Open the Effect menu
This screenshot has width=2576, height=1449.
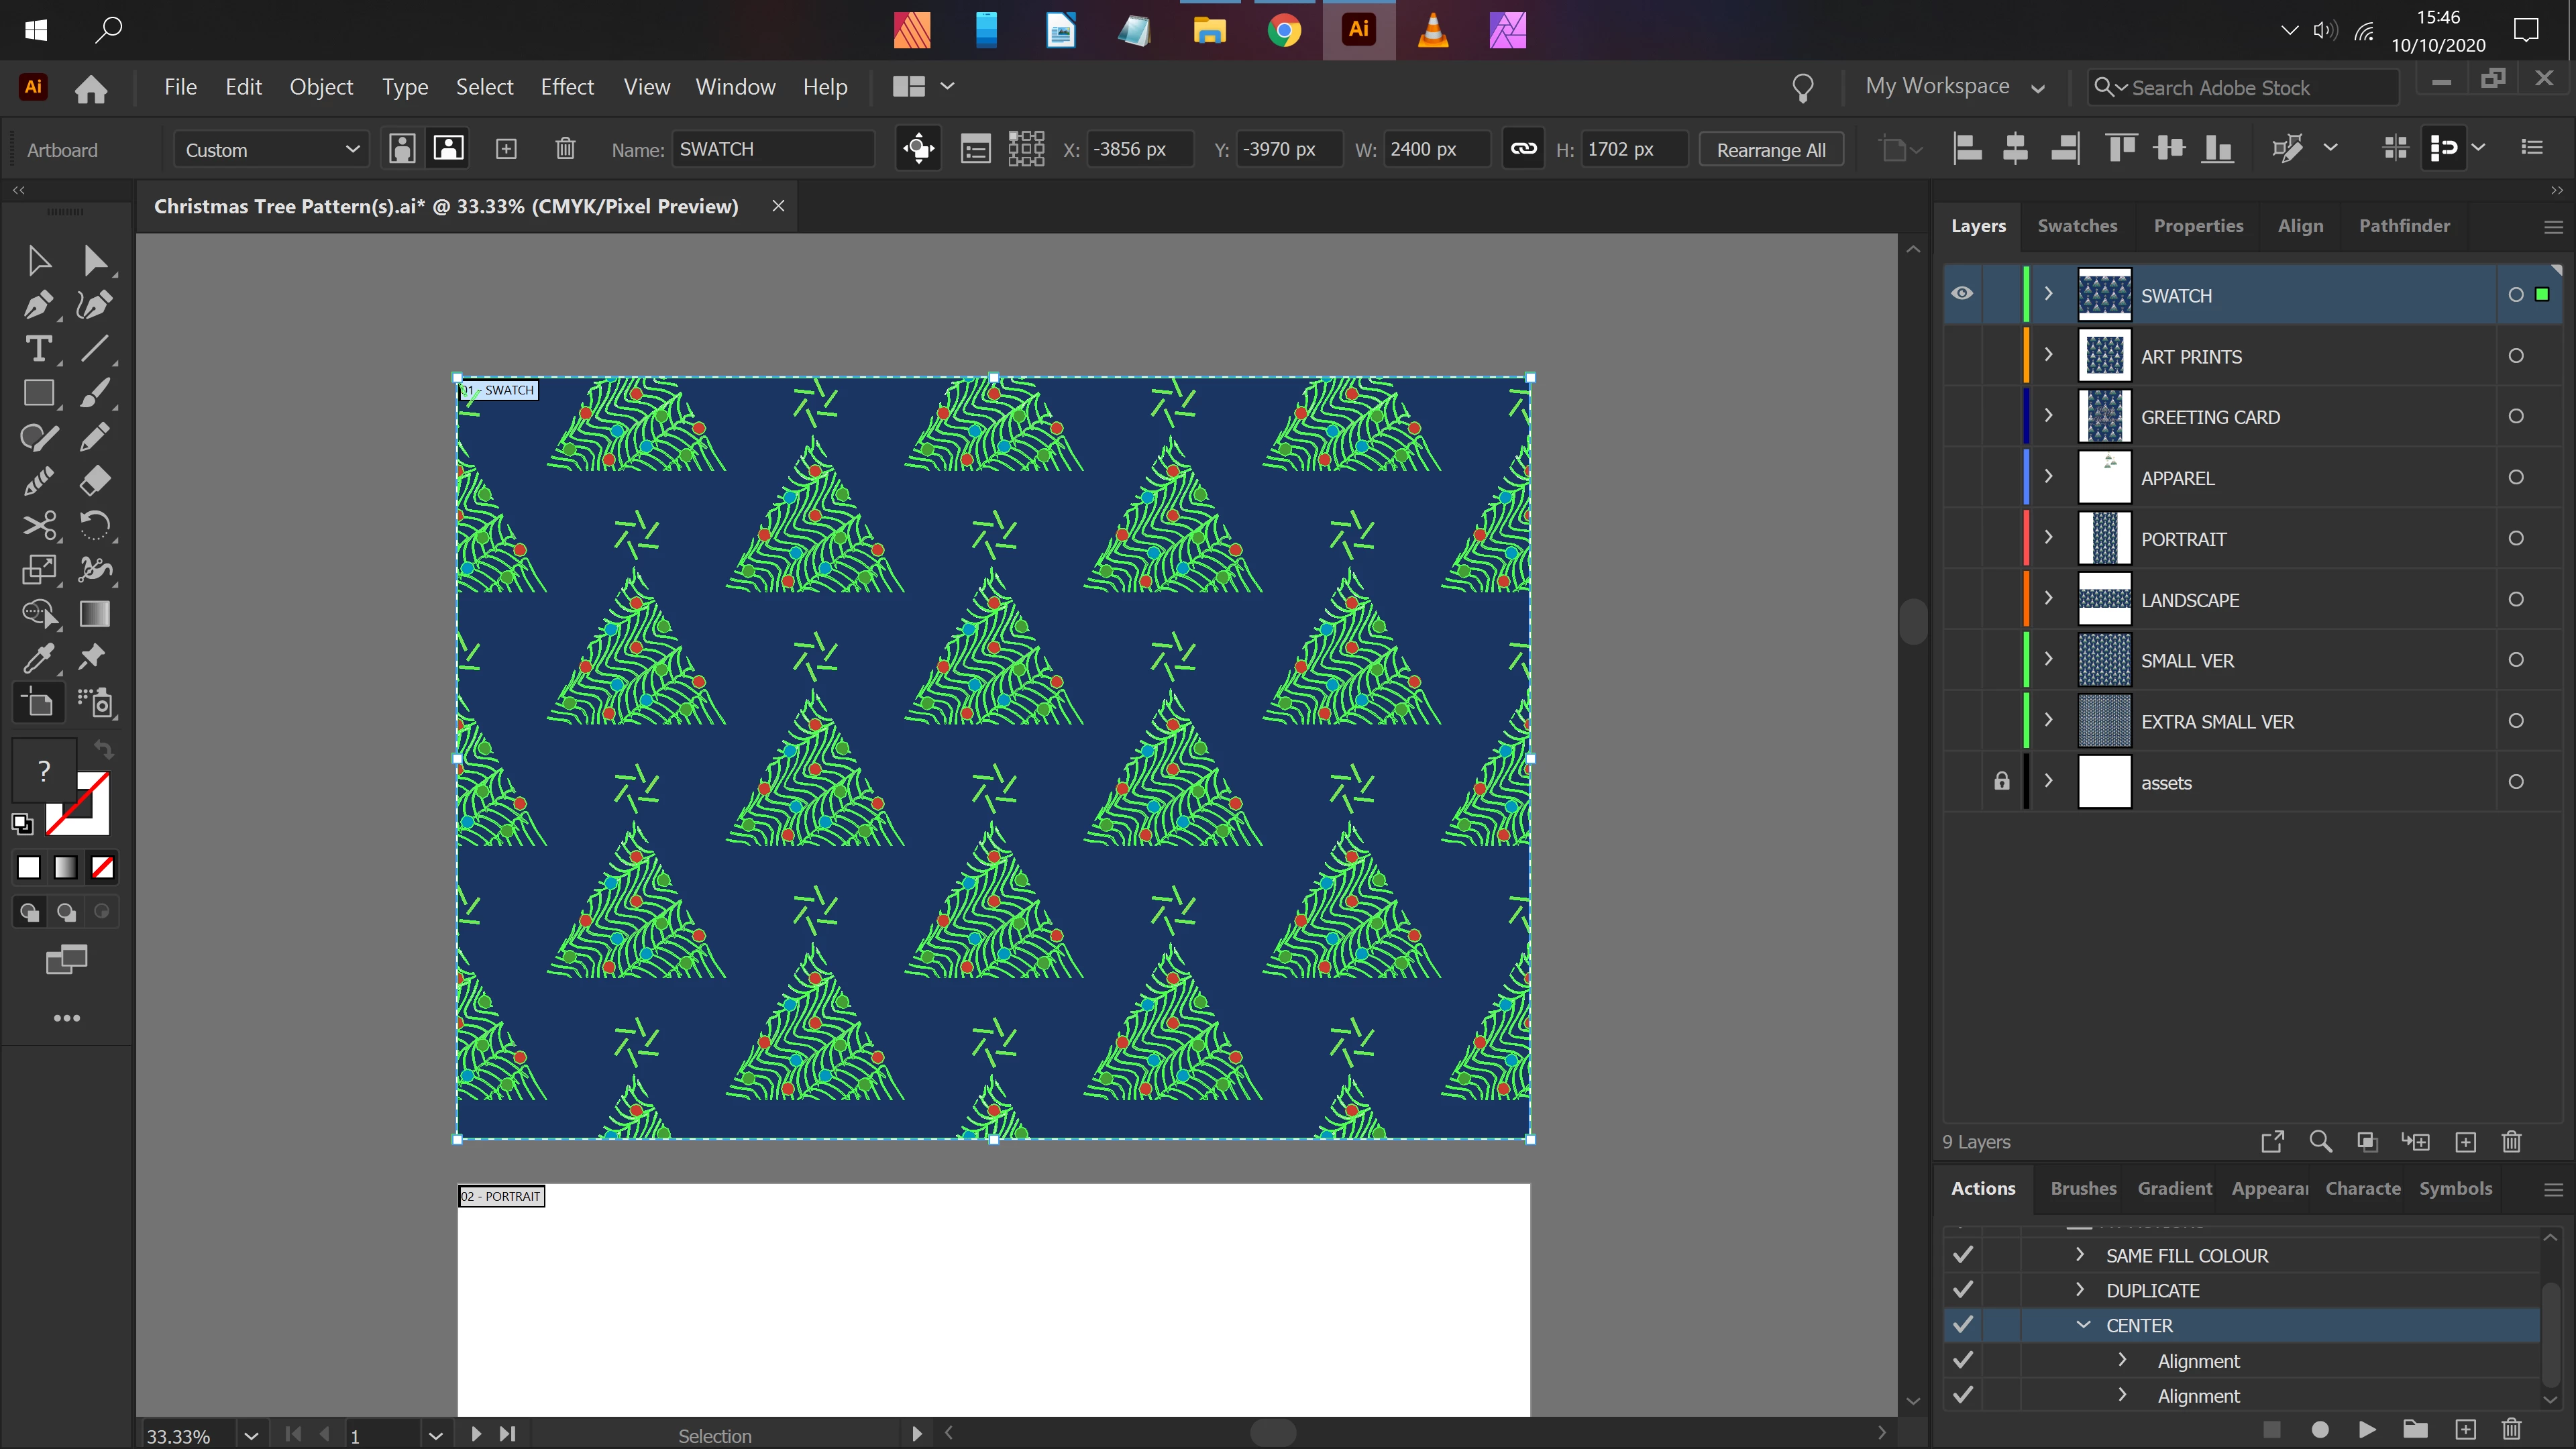pyautogui.click(x=567, y=87)
